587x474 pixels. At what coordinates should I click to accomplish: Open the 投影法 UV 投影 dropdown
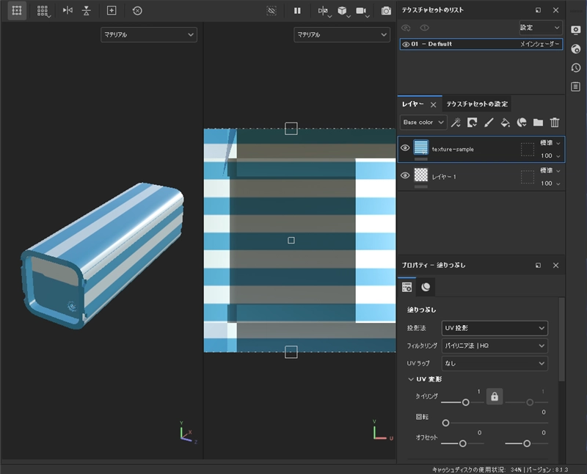(495, 329)
